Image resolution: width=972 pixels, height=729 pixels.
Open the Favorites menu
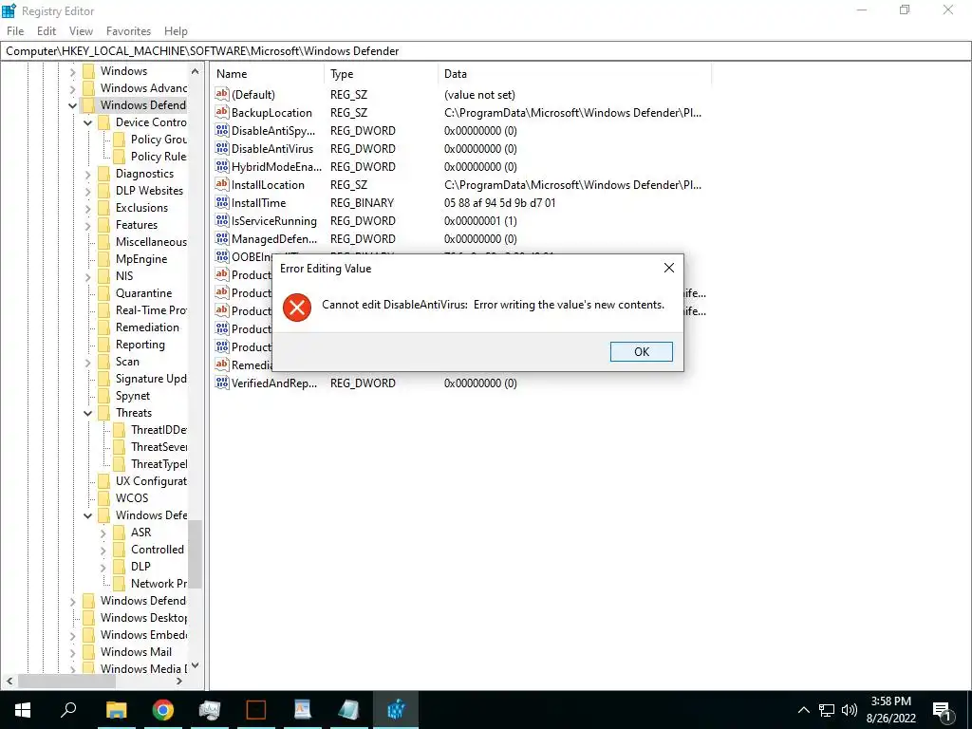click(128, 31)
